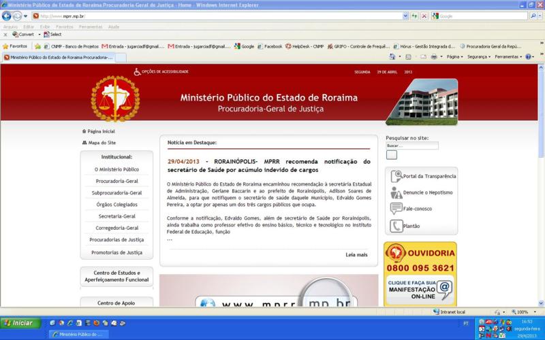
Task: Stop loading with the red X icon
Action: pyautogui.click(x=424, y=16)
